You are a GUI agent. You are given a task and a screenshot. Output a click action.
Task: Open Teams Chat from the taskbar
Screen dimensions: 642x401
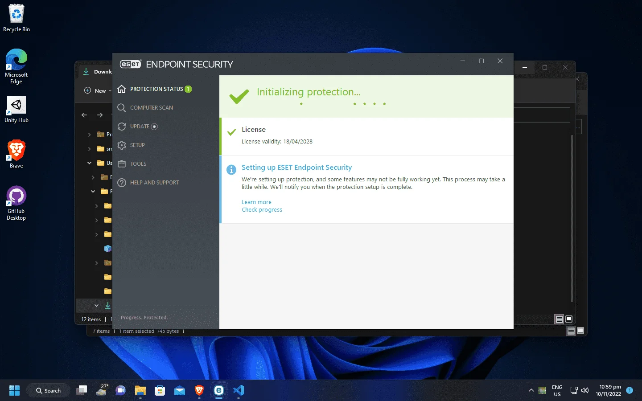[121, 391]
